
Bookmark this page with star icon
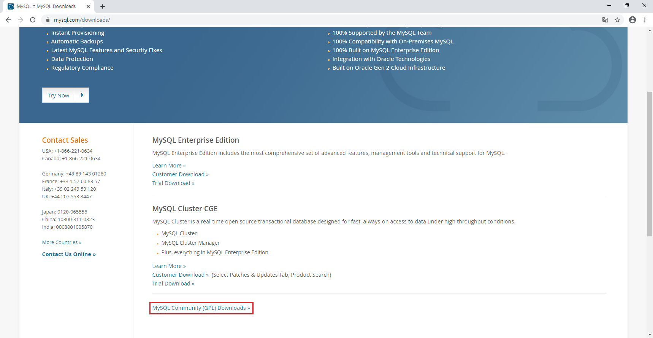[x=617, y=20]
